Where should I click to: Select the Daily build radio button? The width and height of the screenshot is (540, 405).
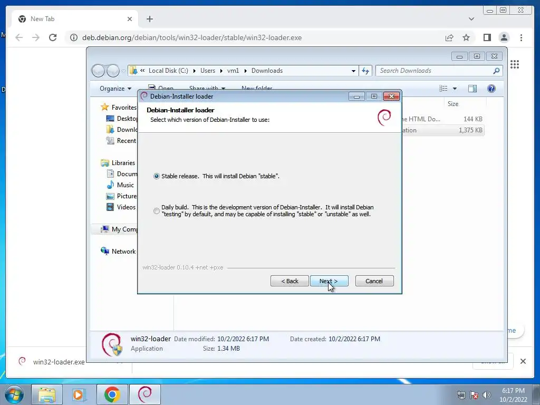point(157,211)
